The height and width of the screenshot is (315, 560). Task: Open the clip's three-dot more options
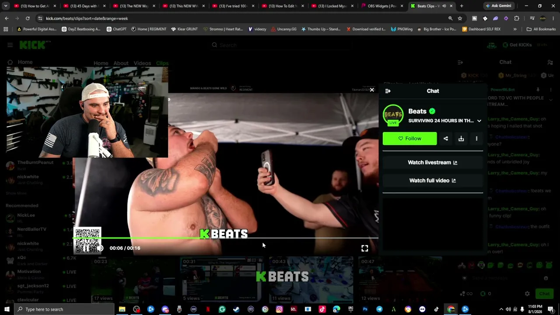(476, 139)
